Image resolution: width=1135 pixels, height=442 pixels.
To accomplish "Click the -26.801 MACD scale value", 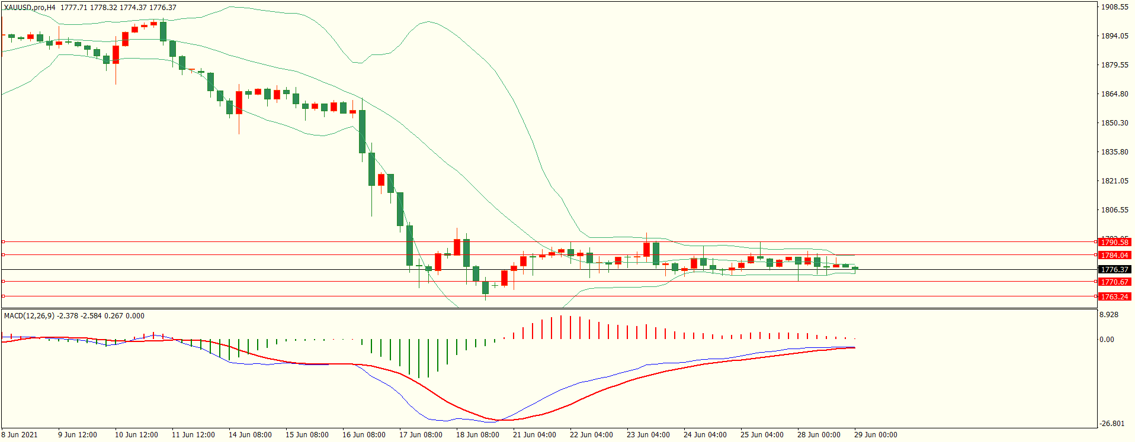I will [x=1111, y=424].
